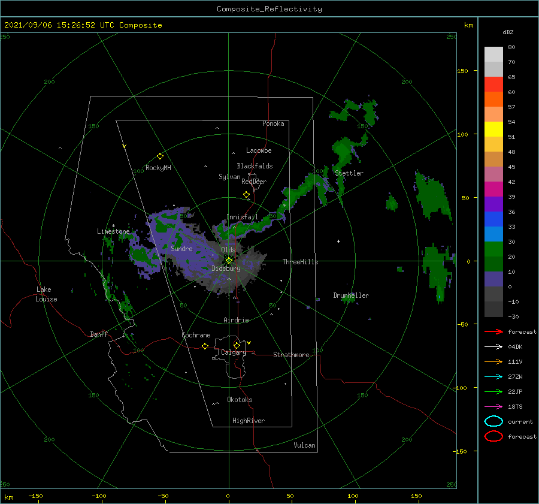
Task: Click the yellow 51 dBZ color swatch
Action: [x=493, y=129]
